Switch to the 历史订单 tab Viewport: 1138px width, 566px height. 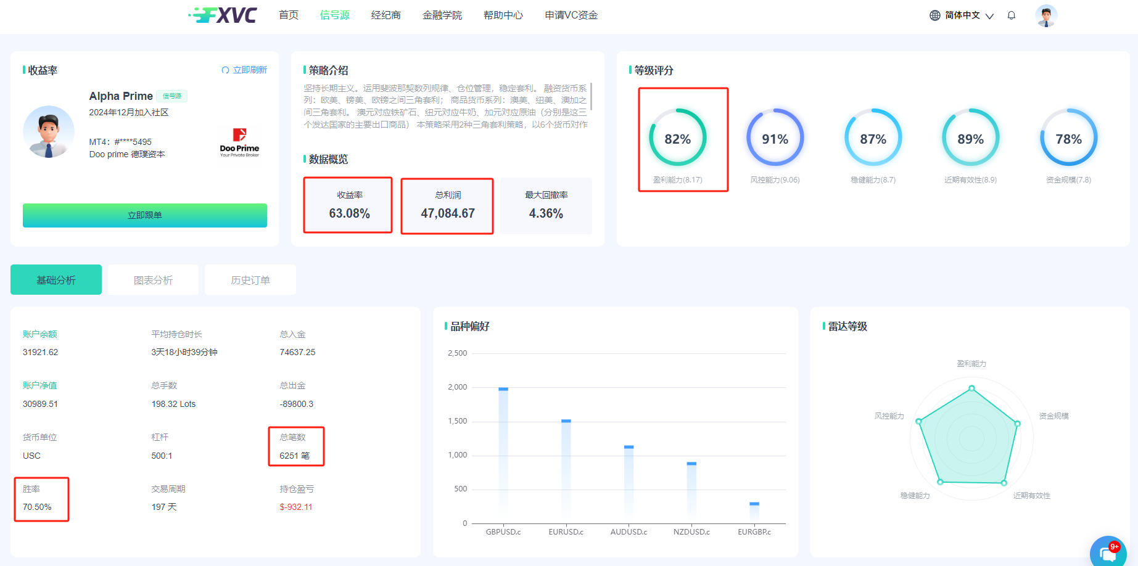tap(250, 280)
